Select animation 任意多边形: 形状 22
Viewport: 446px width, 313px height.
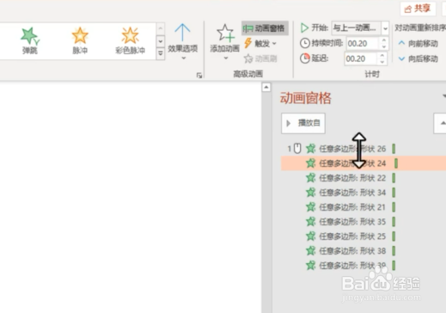[364, 178]
